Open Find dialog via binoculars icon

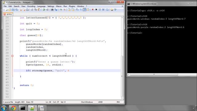click(x=52, y=10)
